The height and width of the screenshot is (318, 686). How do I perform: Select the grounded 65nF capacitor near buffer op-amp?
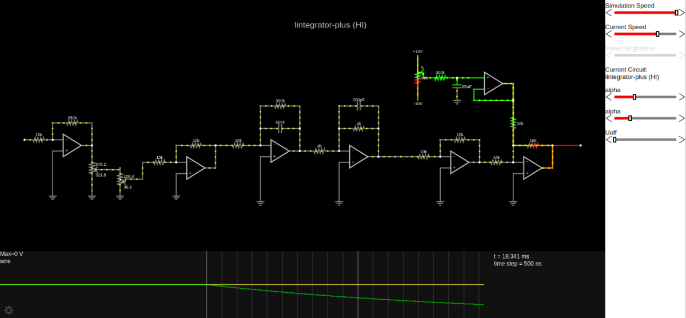pos(457,86)
